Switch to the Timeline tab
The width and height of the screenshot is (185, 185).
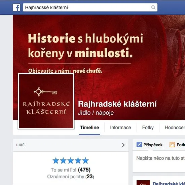(89, 127)
